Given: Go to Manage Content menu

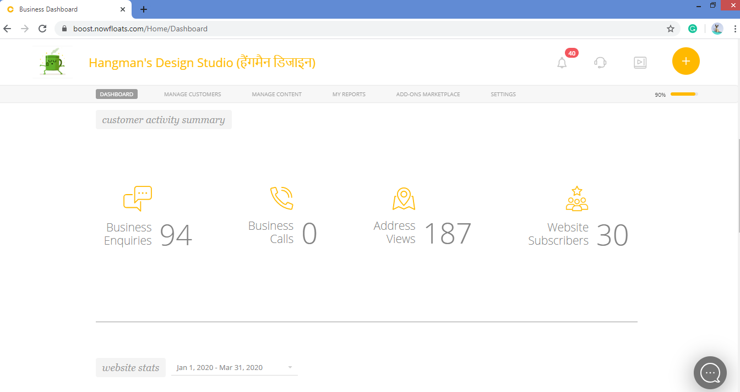Looking at the screenshot, I should 276,94.
